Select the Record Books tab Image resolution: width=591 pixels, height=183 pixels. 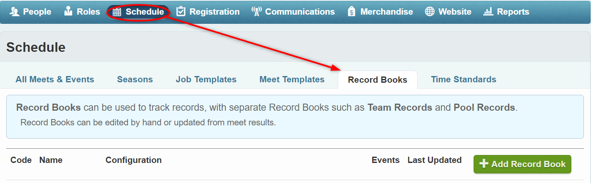click(378, 80)
